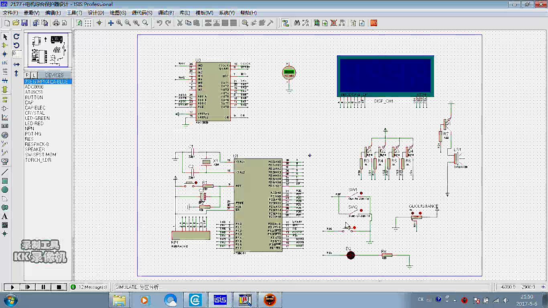This screenshot has height=308, width=548.
Task: Select the 2D Graphics Circle tool
Action: [5, 190]
